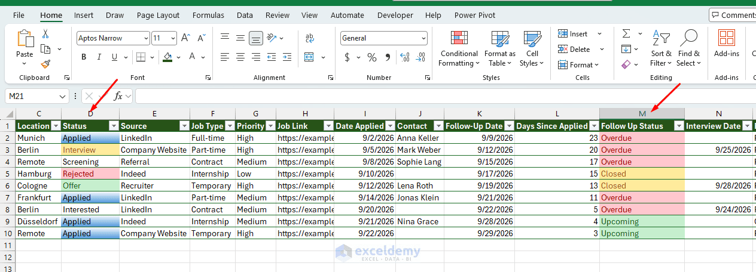
Task: Click Increase Decimal
Action: 405,57
